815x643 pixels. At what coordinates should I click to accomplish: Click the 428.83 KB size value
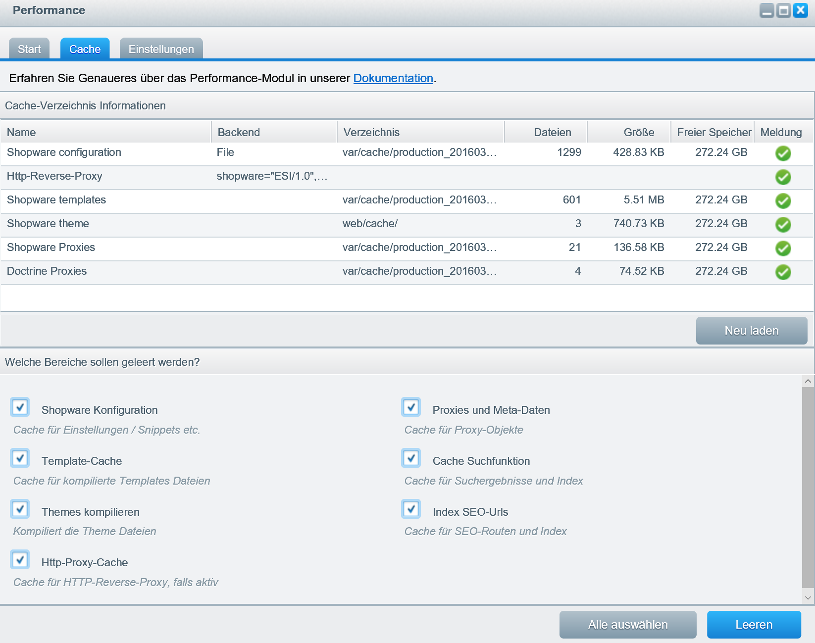639,152
